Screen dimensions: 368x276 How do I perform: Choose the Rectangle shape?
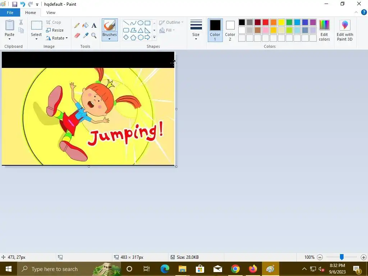click(x=148, y=23)
